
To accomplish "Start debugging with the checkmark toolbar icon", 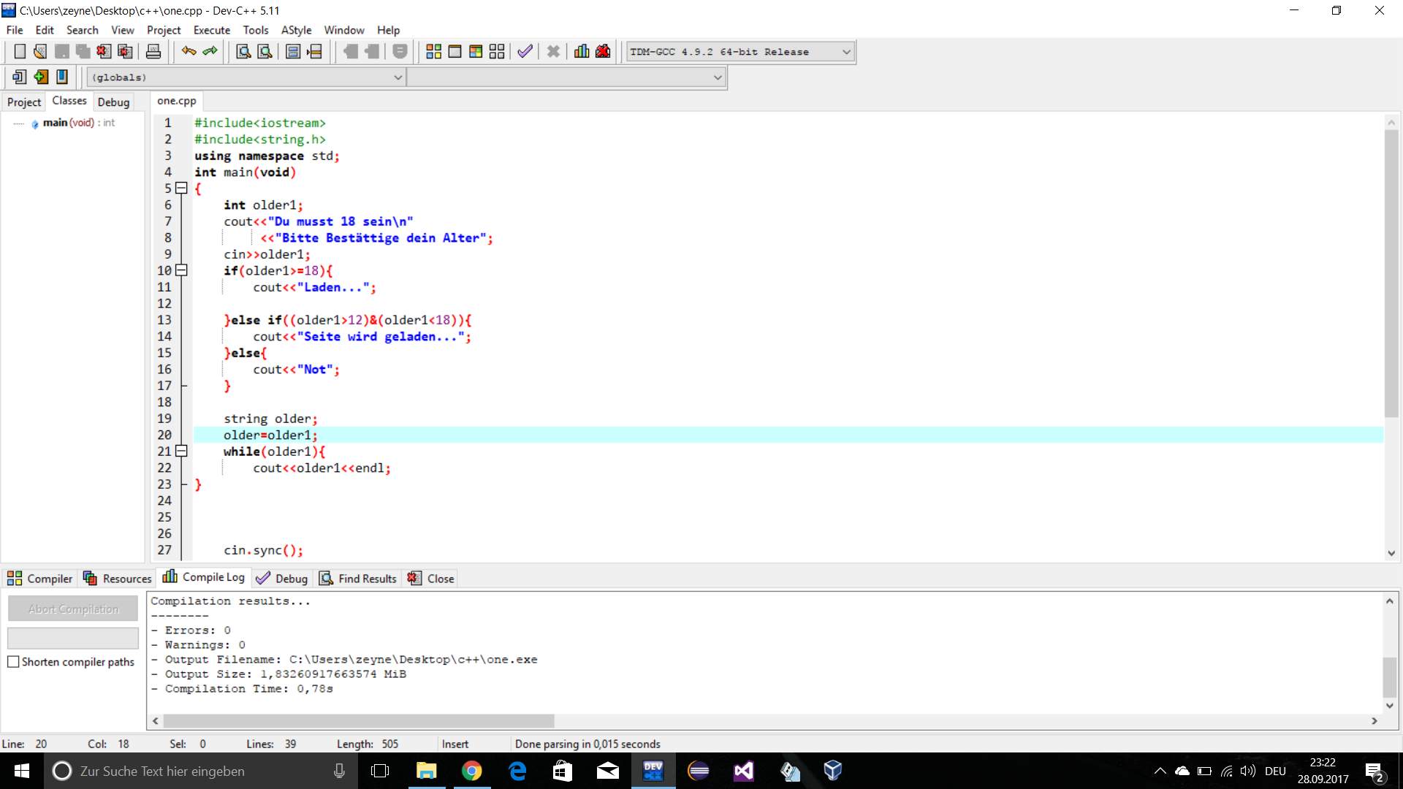I will 524,51.
